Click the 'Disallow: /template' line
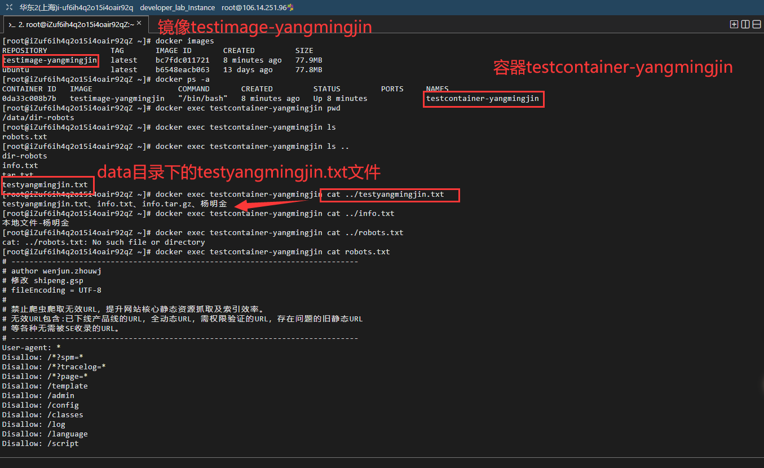 click(45, 386)
